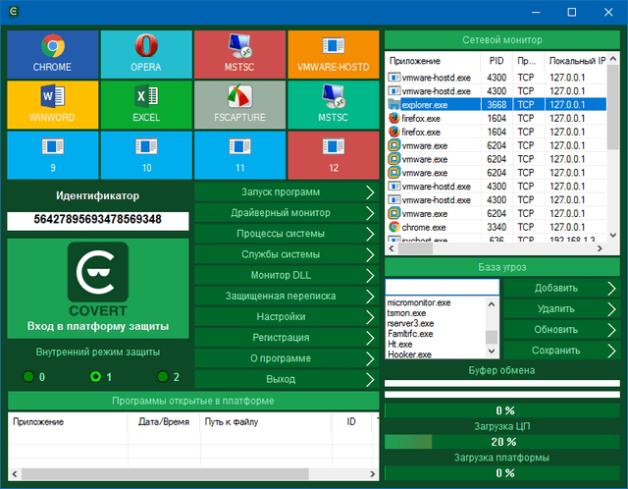Viewport: 628px width, 489px height.
Task: Select internal protection mode 2
Action: [164, 377]
